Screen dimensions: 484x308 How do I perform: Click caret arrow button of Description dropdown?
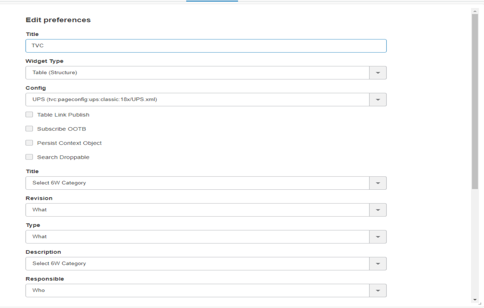(378, 264)
